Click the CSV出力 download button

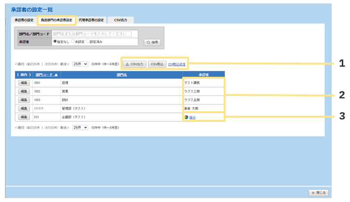134,64
